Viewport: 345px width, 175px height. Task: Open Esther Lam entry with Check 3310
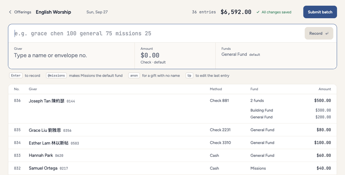[173, 143]
